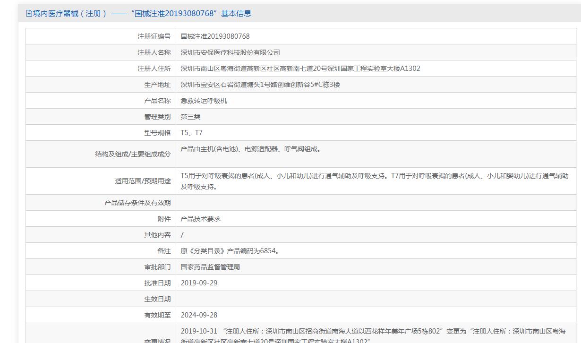The width and height of the screenshot is (581, 343).
Task: Select change record dated 2019-10-31
Action: pyautogui.click(x=373, y=336)
